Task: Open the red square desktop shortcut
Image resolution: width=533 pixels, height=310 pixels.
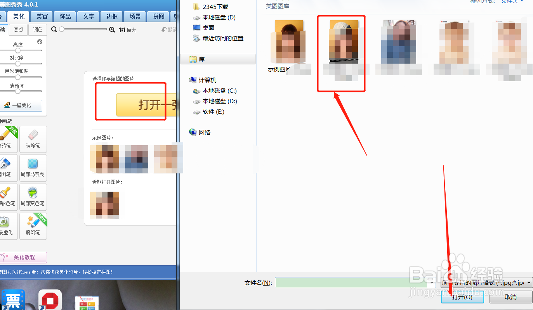Action: (x=50, y=300)
